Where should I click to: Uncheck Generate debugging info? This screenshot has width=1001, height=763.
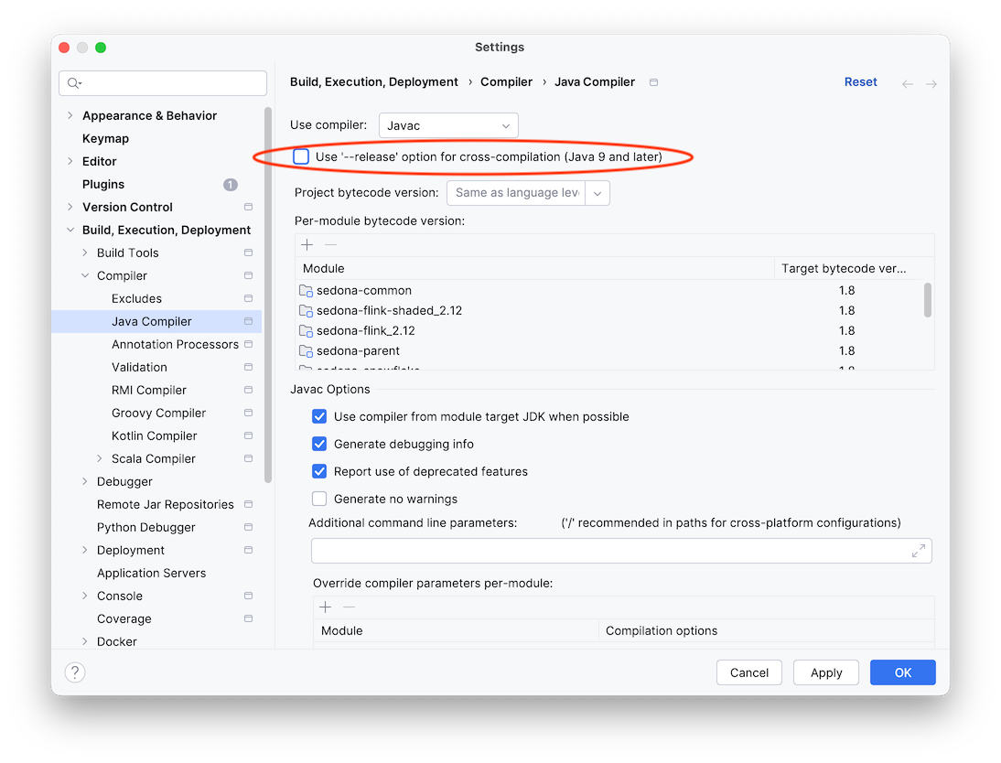click(x=319, y=444)
